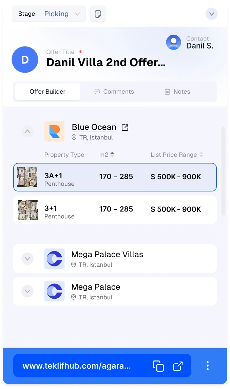The height and width of the screenshot is (389, 230).
Task: Select the 3+1 Penthouse row
Action: 115,209
